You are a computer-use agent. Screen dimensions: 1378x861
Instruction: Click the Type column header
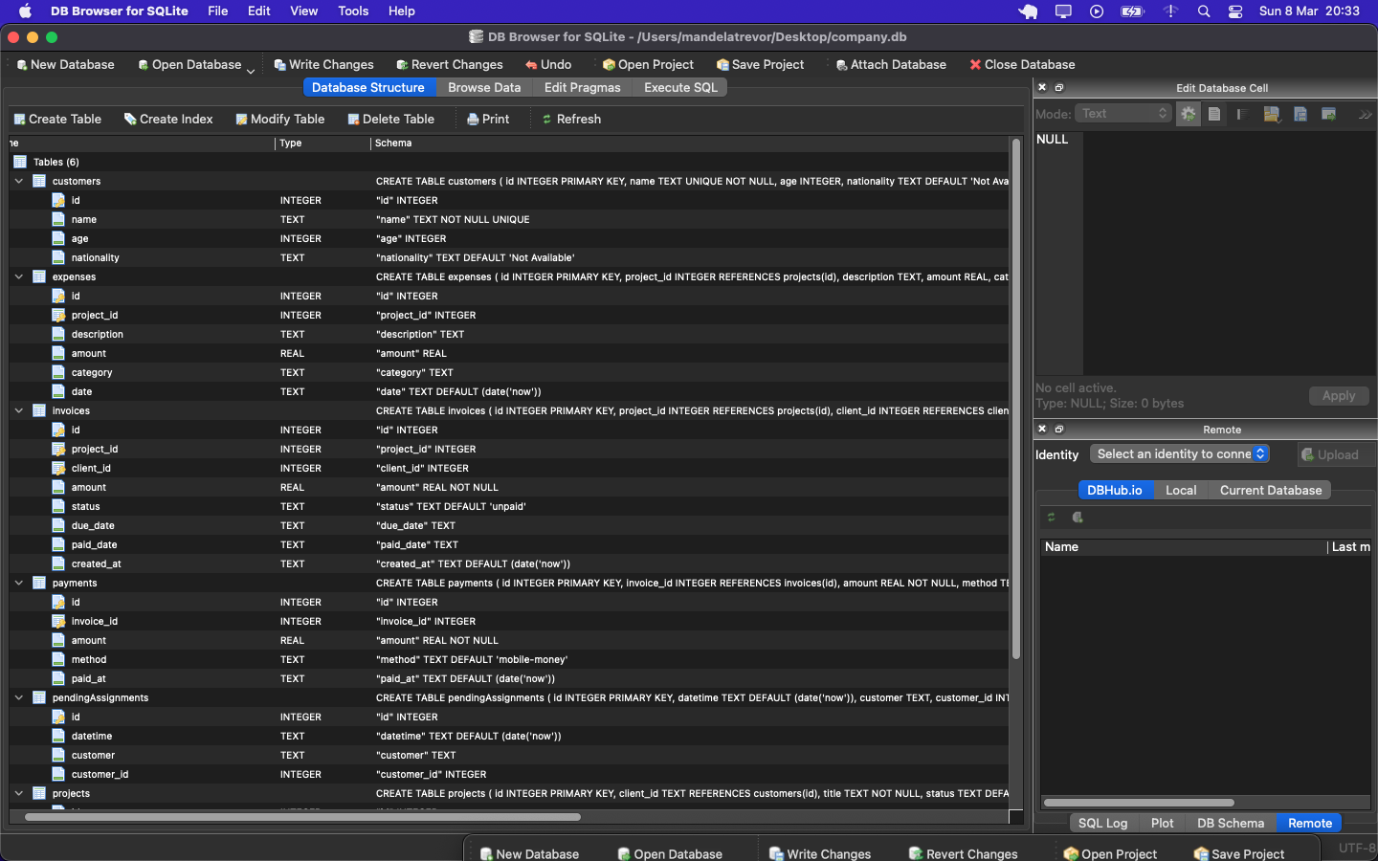pyautogui.click(x=322, y=143)
